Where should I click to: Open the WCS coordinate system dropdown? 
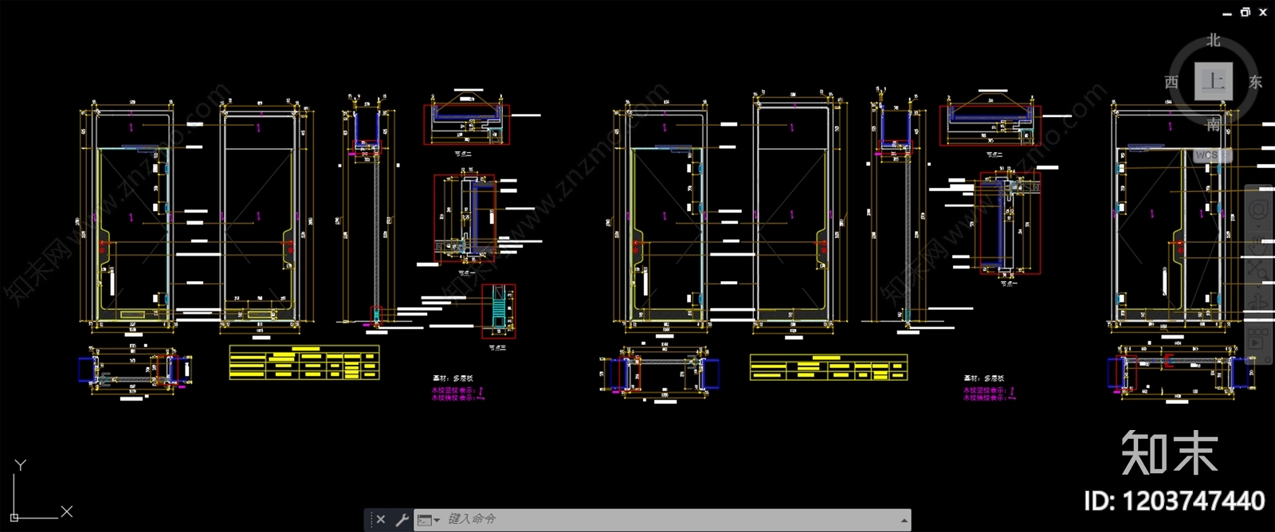[x=1211, y=155]
